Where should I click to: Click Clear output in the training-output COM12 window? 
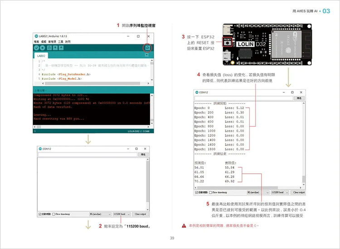(x=298, y=192)
